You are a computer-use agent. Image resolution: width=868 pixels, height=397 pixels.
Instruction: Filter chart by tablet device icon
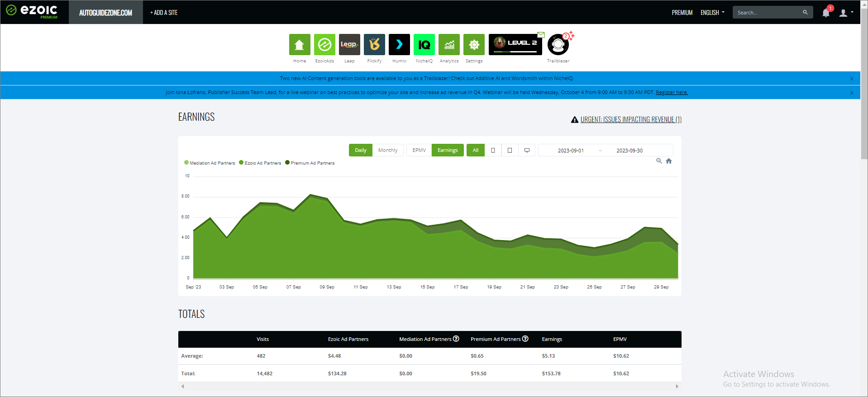click(510, 150)
